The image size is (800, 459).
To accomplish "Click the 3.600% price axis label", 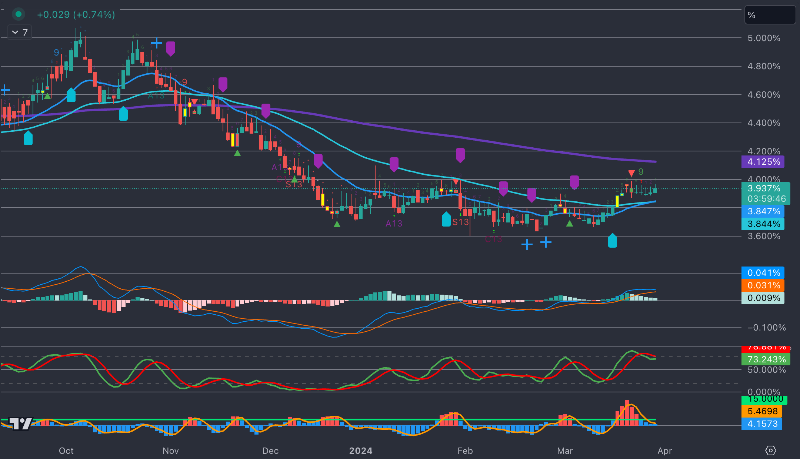I will pyautogui.click(x=764, y=236).
